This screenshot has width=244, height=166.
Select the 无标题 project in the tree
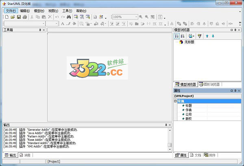tap(189, 42)
